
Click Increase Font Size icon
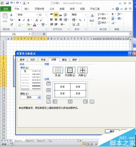tap(37, 20)
